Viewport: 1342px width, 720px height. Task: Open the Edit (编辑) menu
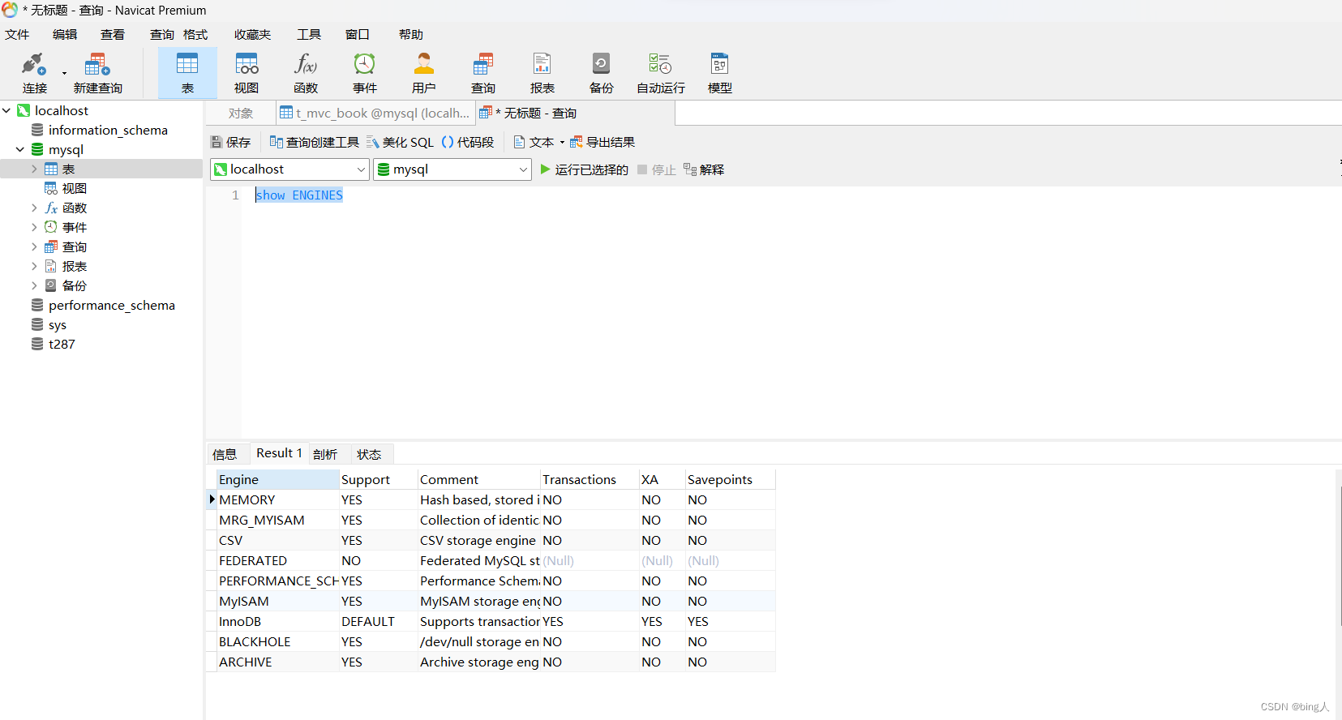65,34
